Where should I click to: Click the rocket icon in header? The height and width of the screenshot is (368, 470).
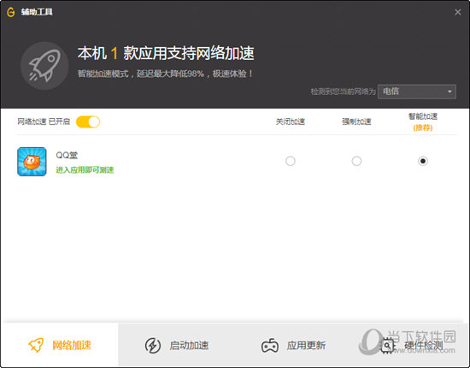[44, 66]
